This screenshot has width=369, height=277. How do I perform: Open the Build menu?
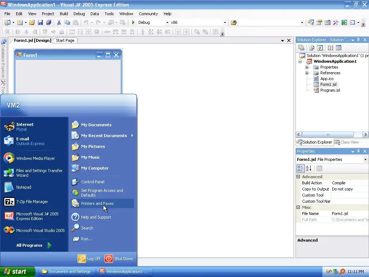[x=64, y=14]
